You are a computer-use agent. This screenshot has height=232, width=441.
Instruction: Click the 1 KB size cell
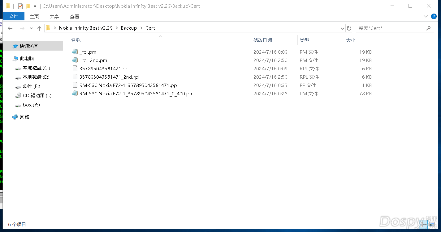[367, 85]
